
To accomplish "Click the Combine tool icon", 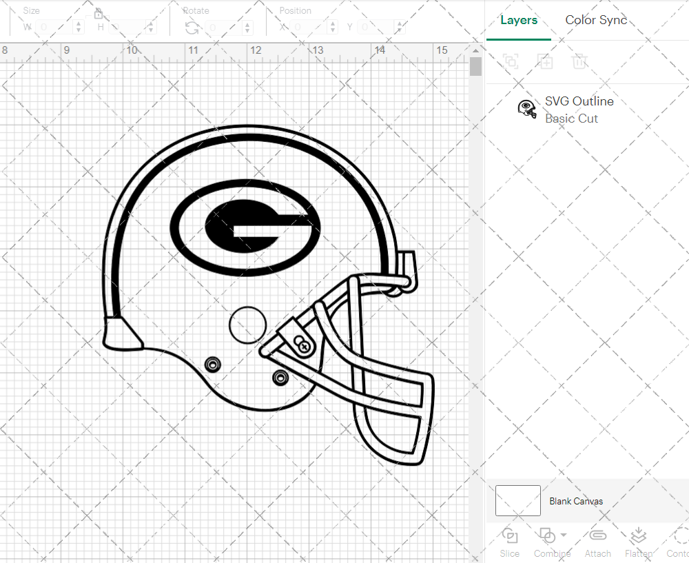I will (548, 536).
